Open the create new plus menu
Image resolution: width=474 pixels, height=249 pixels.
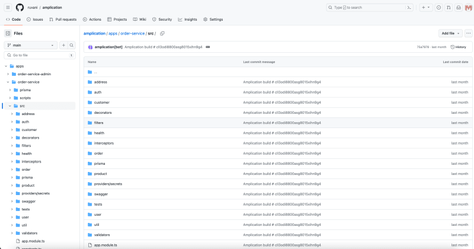[426, 8]
